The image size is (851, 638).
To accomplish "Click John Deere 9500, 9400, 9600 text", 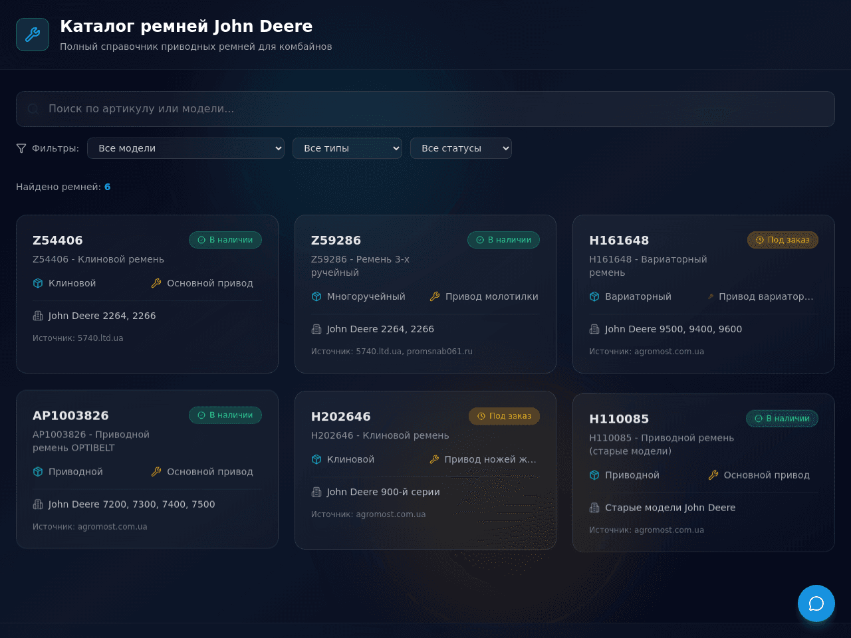I will click(673, 329).
